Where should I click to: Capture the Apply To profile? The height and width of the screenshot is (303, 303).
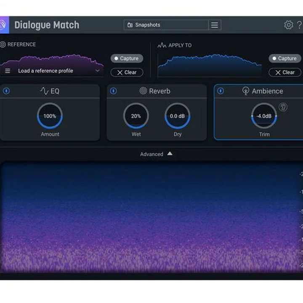pos(285,58)
